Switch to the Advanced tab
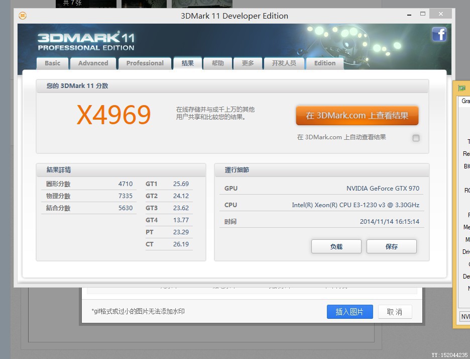 (93, 63)
